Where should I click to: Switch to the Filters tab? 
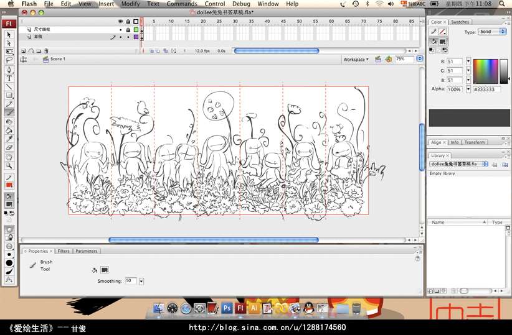[x=64, y=251]
